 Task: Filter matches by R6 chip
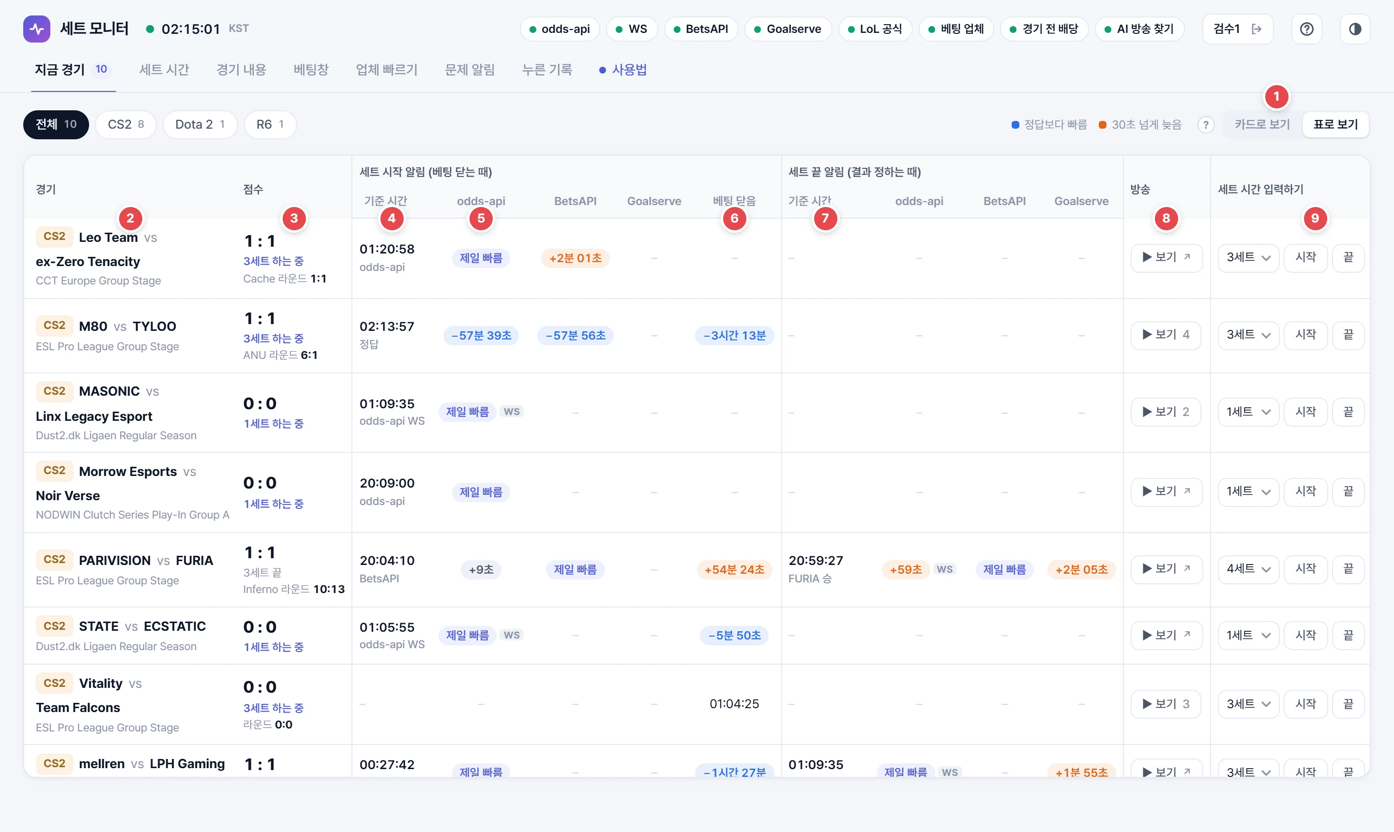coord(270,124)
